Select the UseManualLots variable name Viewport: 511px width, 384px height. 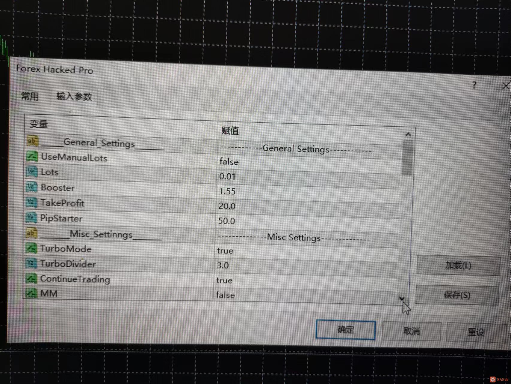coord(74,157)
